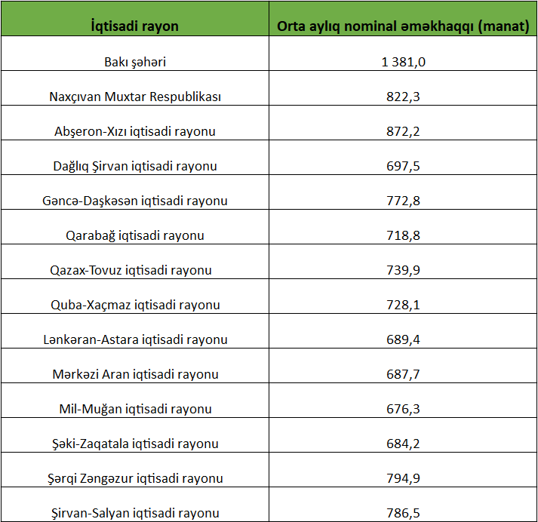Select the Lənkəran-Astara iqtisadi rayonu cell
This screenshot has width=538, height=522.
(134, 339)
